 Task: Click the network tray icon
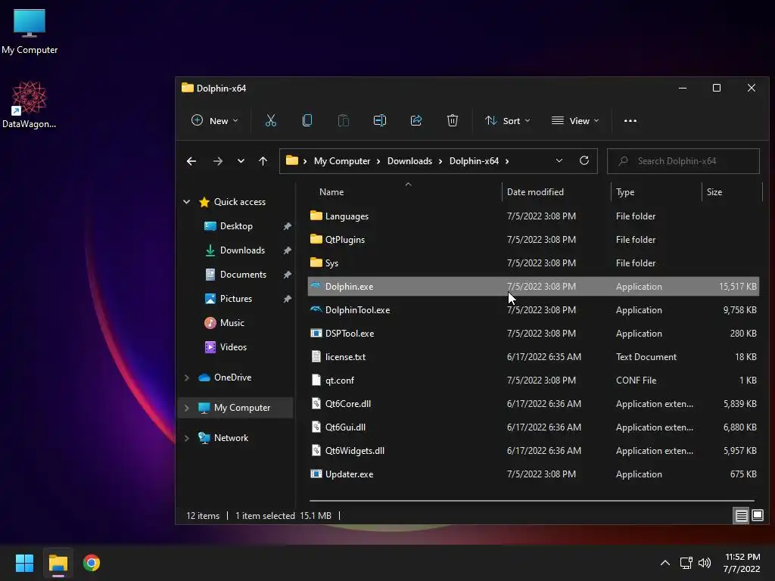pyautogui.click(x=686, y=563)
